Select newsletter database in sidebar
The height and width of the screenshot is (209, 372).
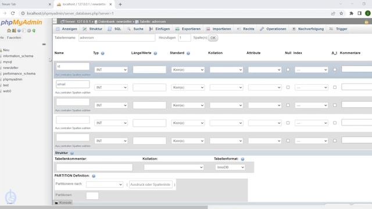(x=10, y=67)
